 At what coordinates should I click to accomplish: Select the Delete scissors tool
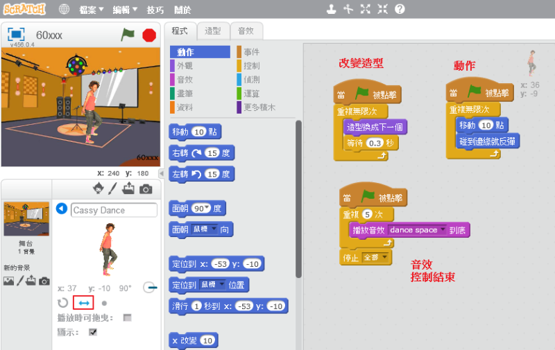click(348, 9)
